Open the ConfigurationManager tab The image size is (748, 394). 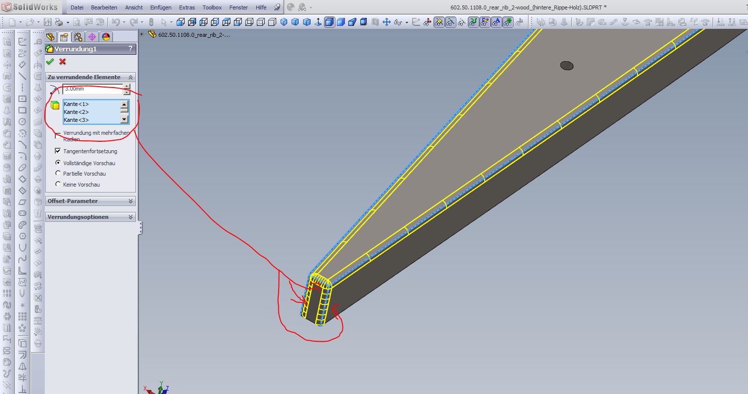[x=78, y=37]
